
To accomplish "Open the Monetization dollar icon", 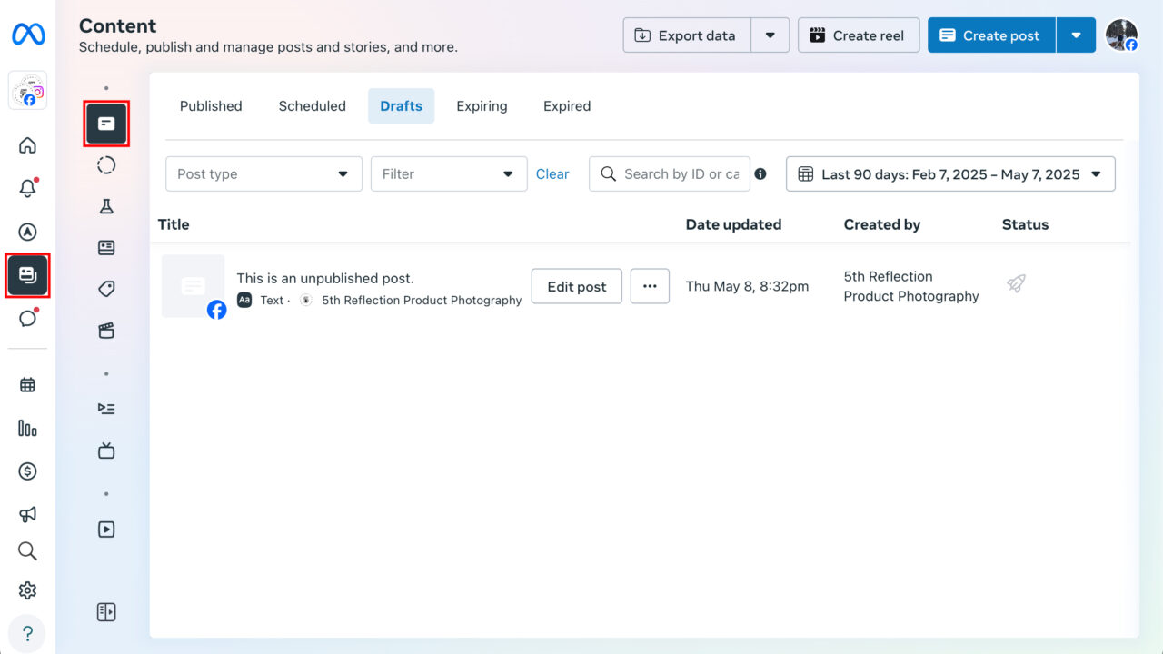I will click(x=27, y=471).
